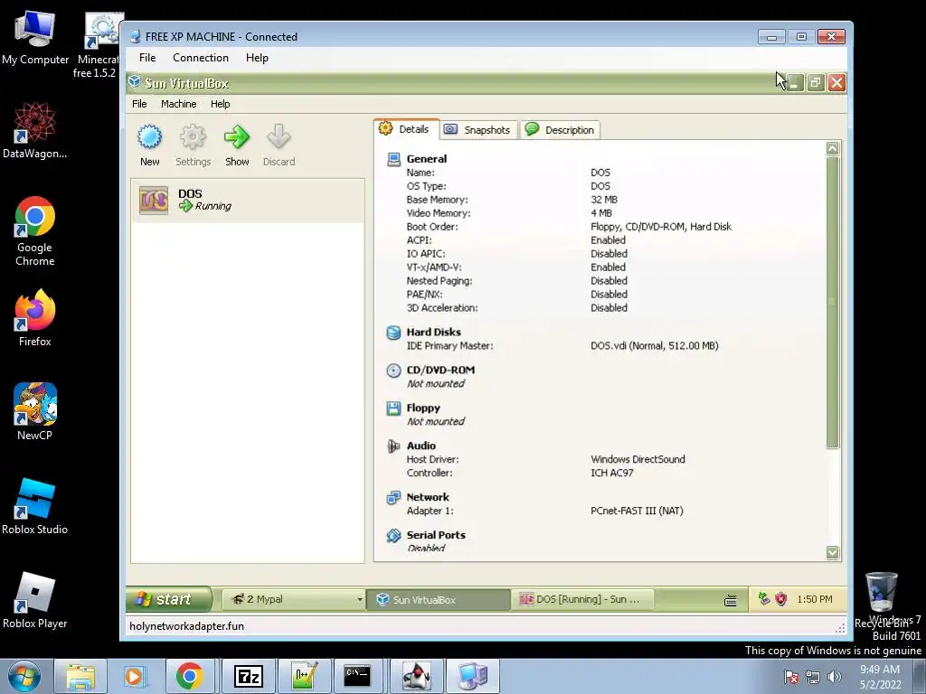Open remote window Help menu next to Connection
This screenshot has width=926, height=694.
pos(257,58)
